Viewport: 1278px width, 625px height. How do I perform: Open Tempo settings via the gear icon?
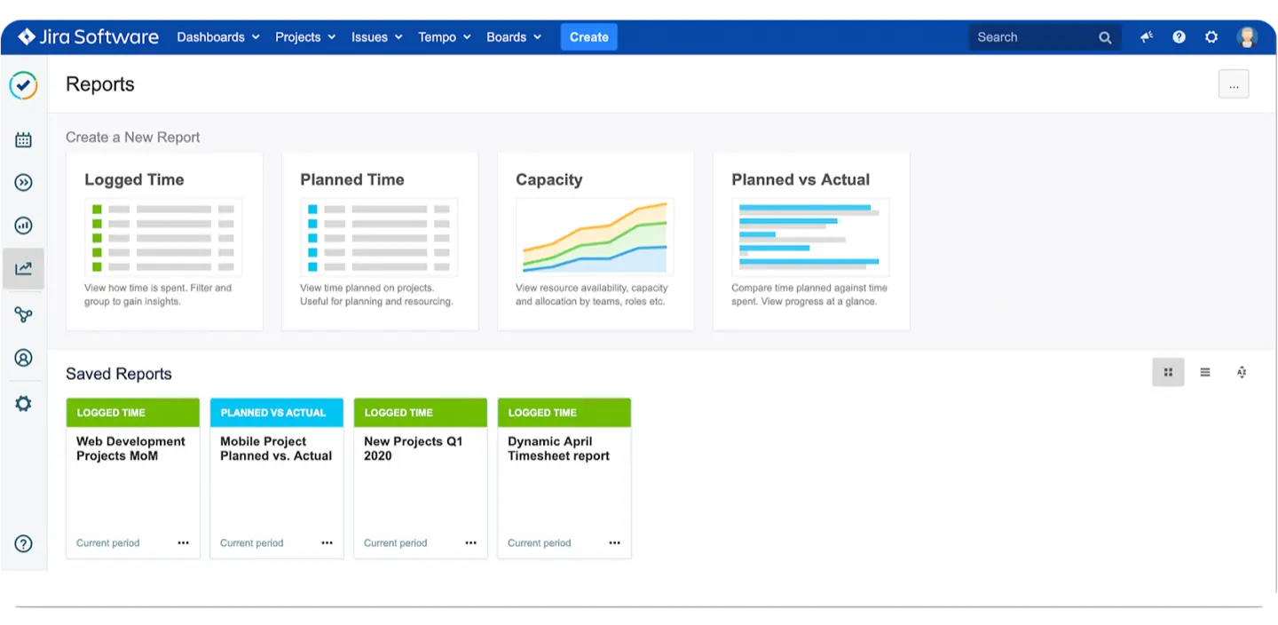click(x=23, y=402)
